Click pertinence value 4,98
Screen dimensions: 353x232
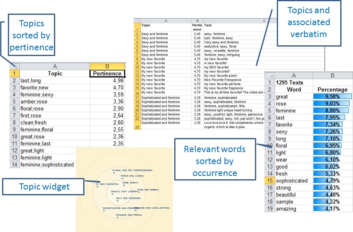point(107,81)
